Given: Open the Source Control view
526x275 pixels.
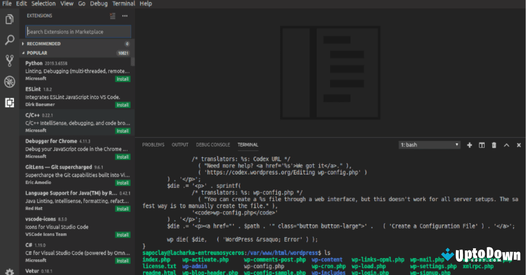Looking at the screenshot, I should [x=10, y=60].
